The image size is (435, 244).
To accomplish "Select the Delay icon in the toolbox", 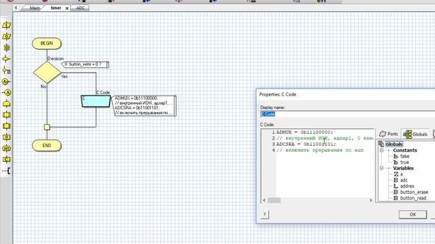I will 7,47.
